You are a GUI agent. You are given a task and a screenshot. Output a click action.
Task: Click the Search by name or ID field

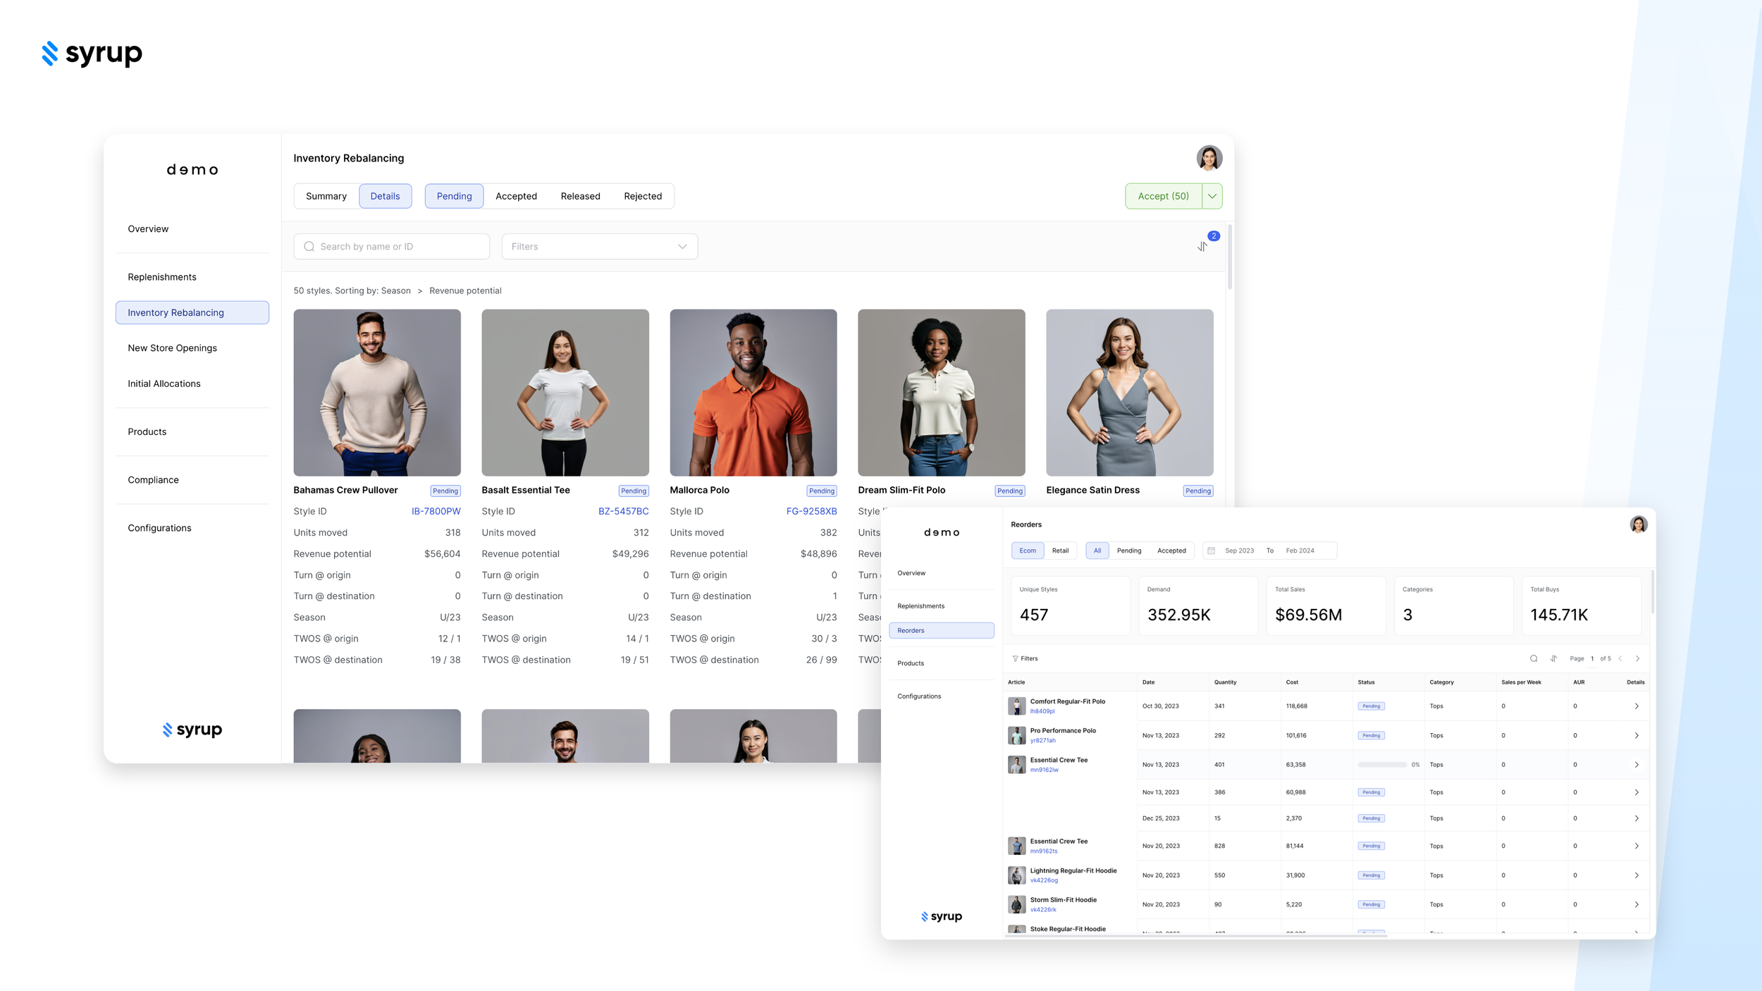coord(391,246)
